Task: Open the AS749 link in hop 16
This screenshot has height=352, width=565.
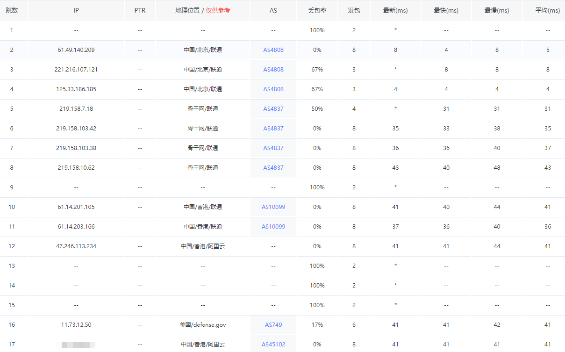Action: (273, 325)
